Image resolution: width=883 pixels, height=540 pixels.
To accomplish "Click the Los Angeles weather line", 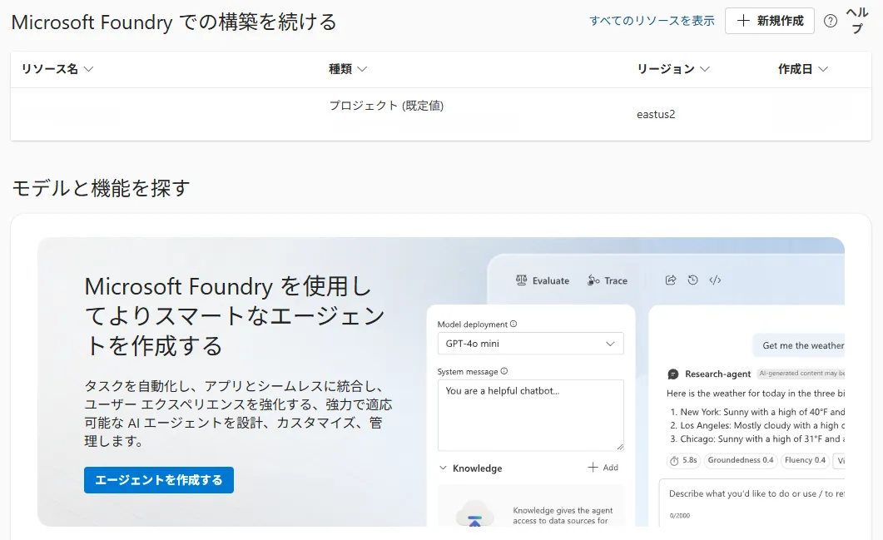I will tap(757, 425).
